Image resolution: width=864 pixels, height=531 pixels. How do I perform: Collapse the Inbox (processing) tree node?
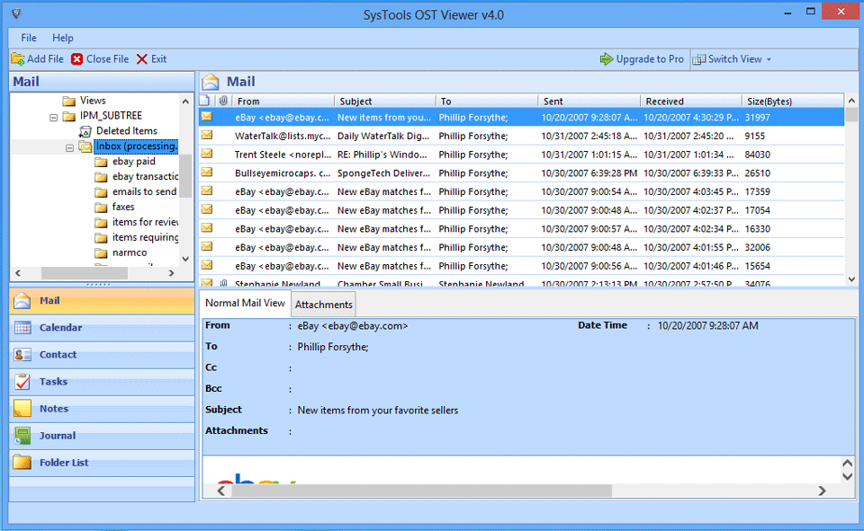coord(69,148)
